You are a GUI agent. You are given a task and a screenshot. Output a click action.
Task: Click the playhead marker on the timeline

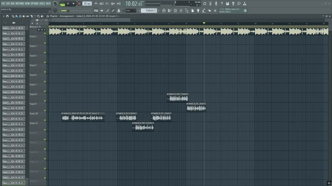(x=204, y=23)
